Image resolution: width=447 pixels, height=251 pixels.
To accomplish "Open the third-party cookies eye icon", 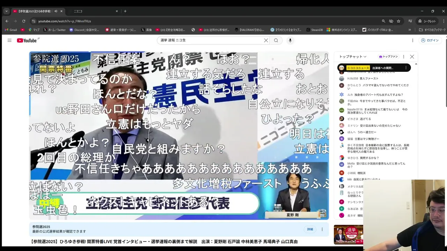I will click(391, 21).
